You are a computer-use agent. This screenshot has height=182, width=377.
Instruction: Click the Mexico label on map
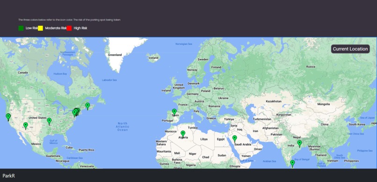click(x=36, y=144)
